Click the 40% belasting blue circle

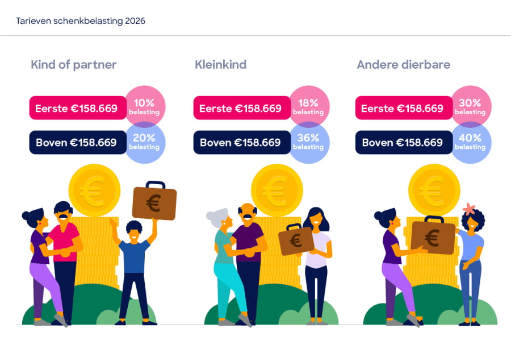click(471, 143)
